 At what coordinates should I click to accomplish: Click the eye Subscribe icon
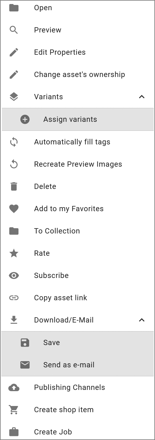tap(14, 276)
